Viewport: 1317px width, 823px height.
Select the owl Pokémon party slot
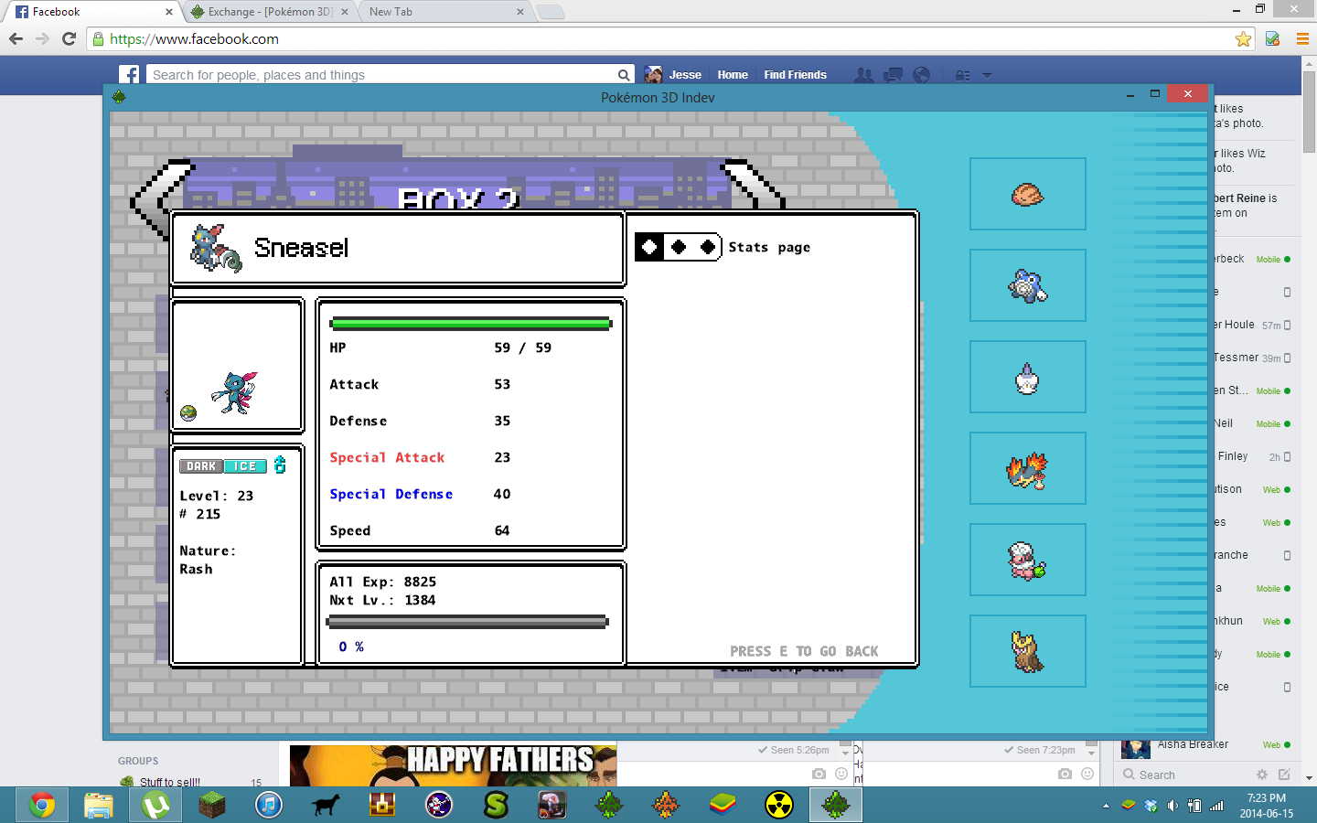pos(1027,651)
